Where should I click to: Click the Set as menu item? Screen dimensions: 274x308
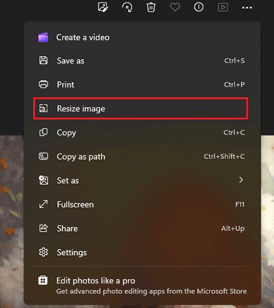coord(142,180)
